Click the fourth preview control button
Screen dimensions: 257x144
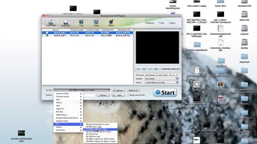tap(156, 69)
